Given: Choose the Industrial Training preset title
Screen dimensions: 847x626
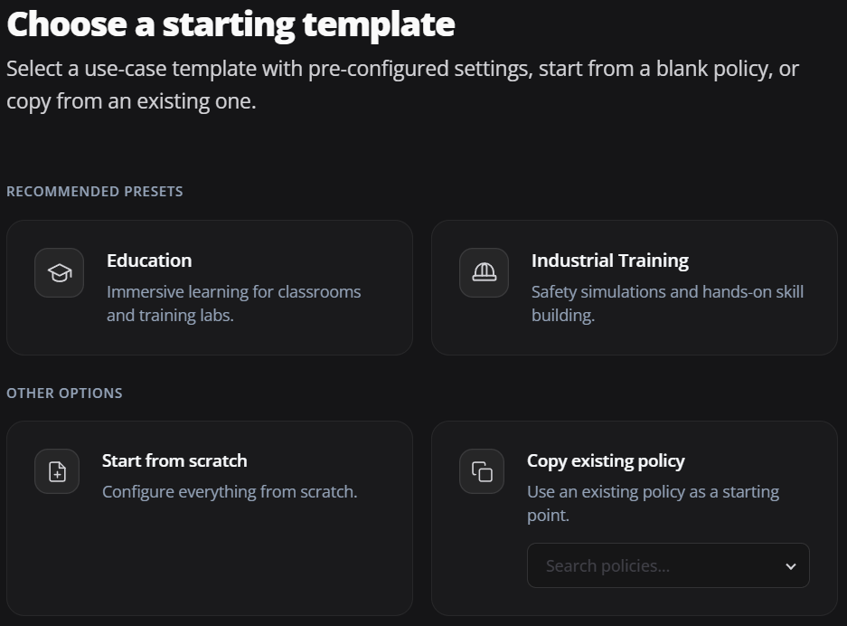Looking at the screenshot, I should (x=610, y=261).
